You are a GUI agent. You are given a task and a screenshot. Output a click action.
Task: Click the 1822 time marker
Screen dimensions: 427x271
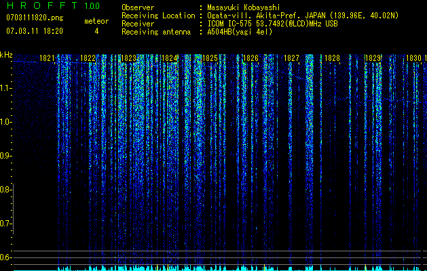click(88, 58)
